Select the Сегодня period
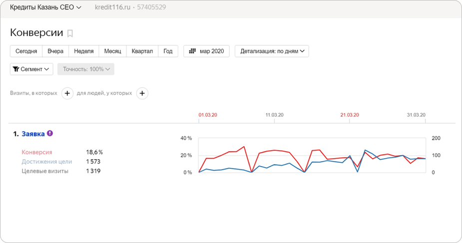Screen dimensions: 462x243 [x=26, y=51]
